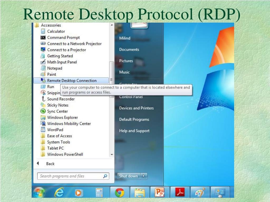The height and width of the screenshot is (202, 270).
Task: Click Connect to a Network Projector icon
Action: tap(43, 44)
